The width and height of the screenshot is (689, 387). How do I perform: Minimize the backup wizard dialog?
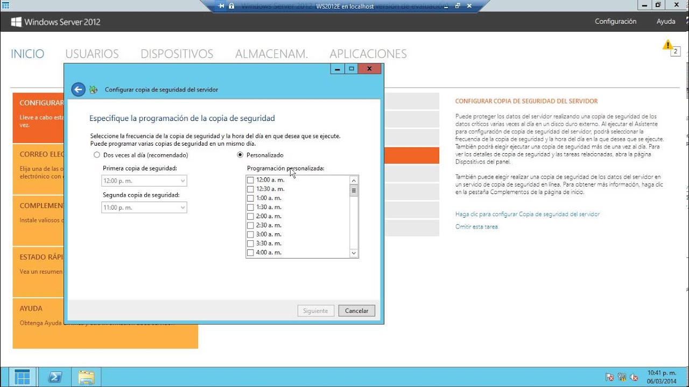[338, 69]
